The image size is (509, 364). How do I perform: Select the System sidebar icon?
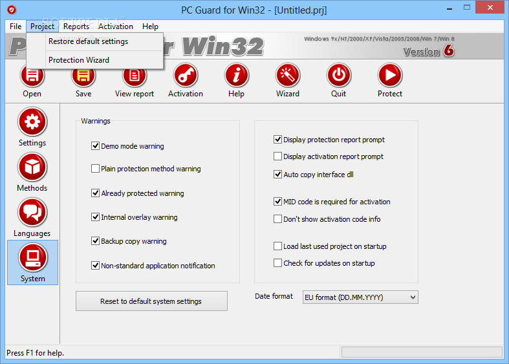(x=33, y=258)
